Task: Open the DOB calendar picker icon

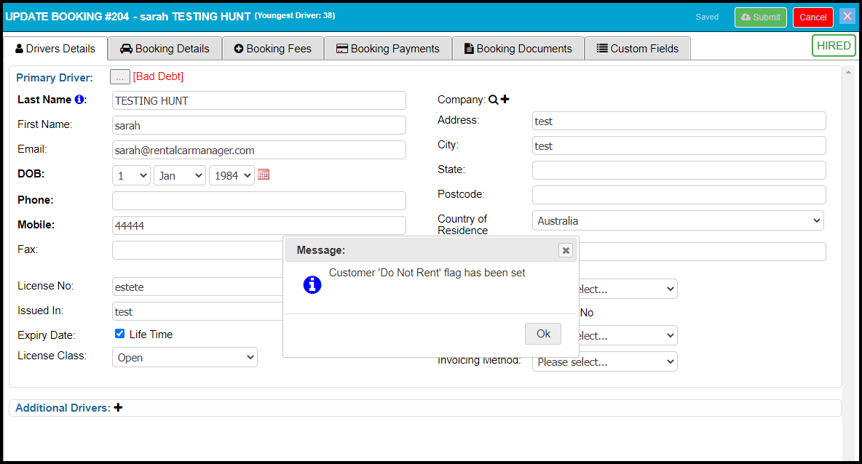Action: click(x=264, y=175)
